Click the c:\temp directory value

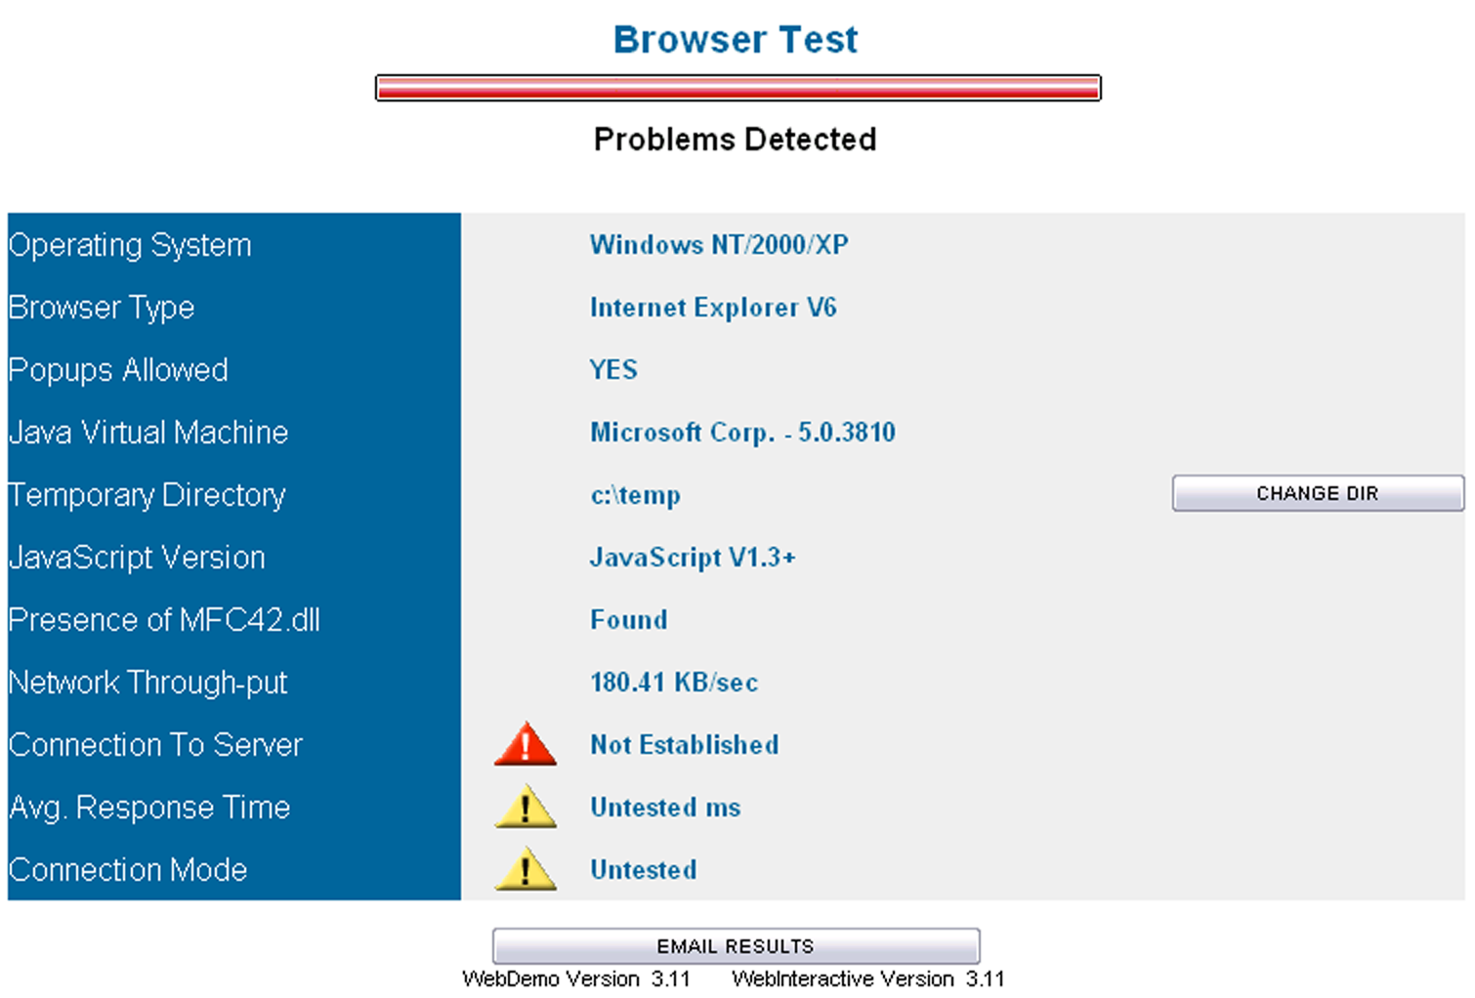[635, 495]
